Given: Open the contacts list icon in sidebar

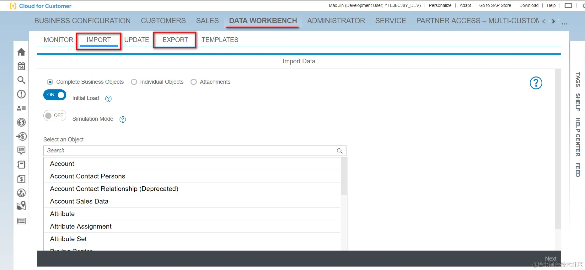Looking at the screenshot, I should (21, 108).
